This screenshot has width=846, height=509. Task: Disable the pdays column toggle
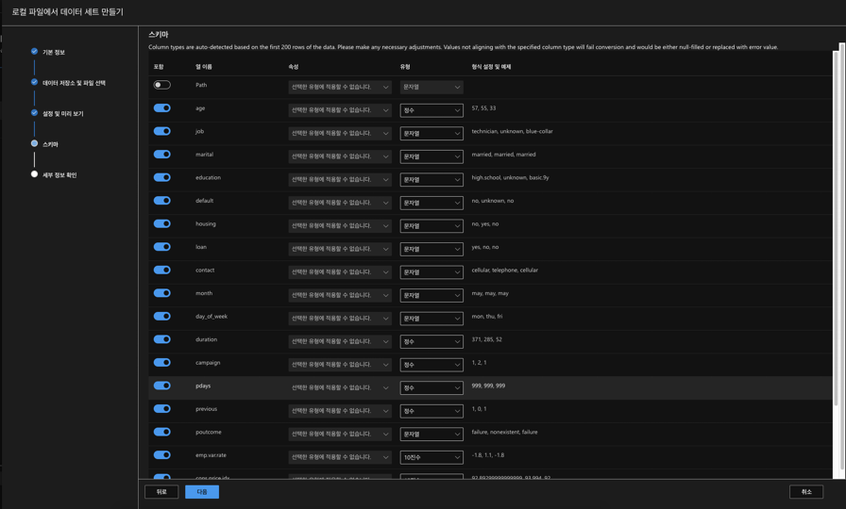click(161, 386)
